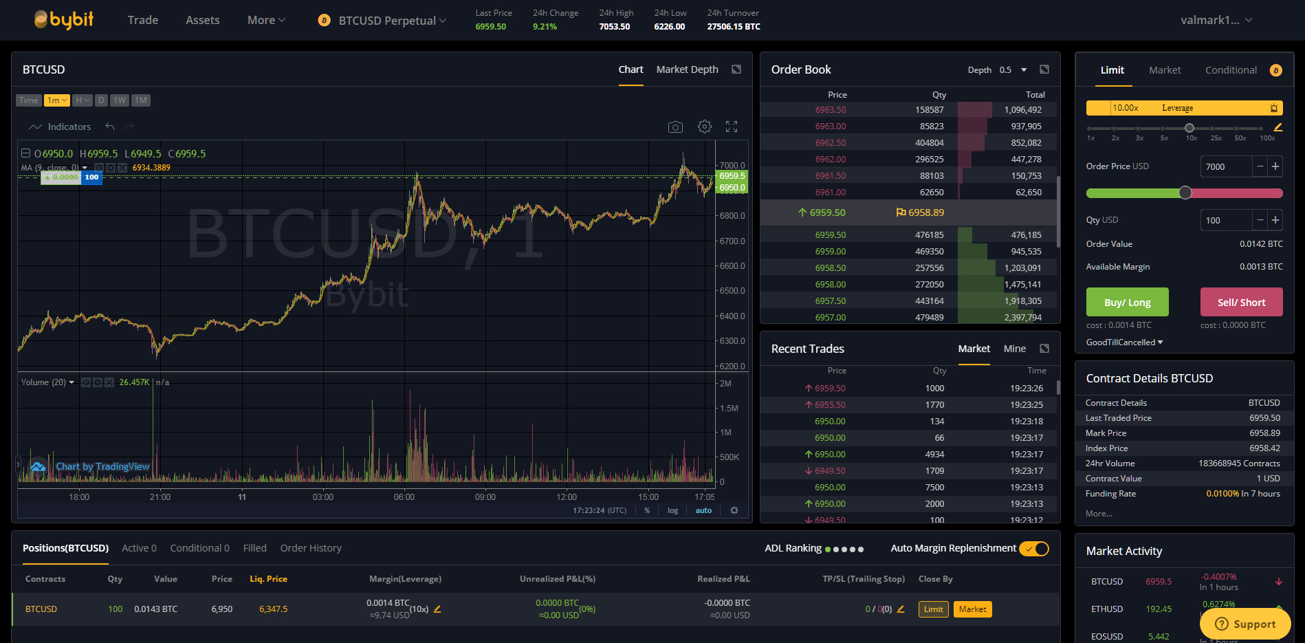Click the Sell/ Short button
1305x643 pixels.
1241,302
